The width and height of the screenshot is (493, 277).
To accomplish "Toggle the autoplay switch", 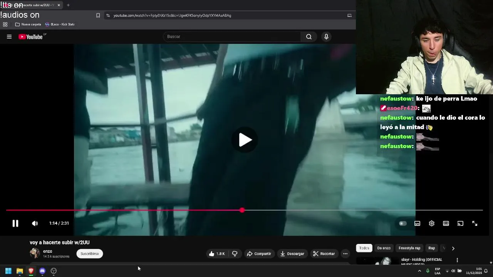I will [402, 223].
